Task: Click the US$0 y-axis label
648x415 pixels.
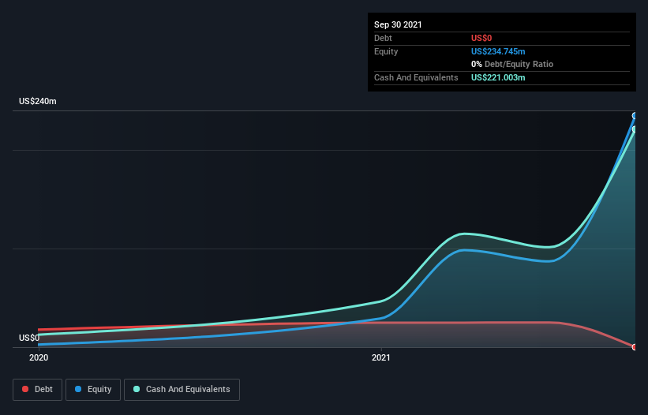Action: 29,338
